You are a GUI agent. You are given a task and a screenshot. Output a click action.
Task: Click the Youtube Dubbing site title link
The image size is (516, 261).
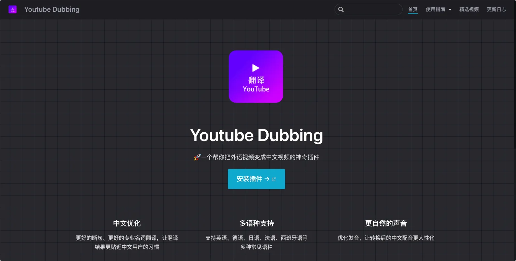click(52, 9)
